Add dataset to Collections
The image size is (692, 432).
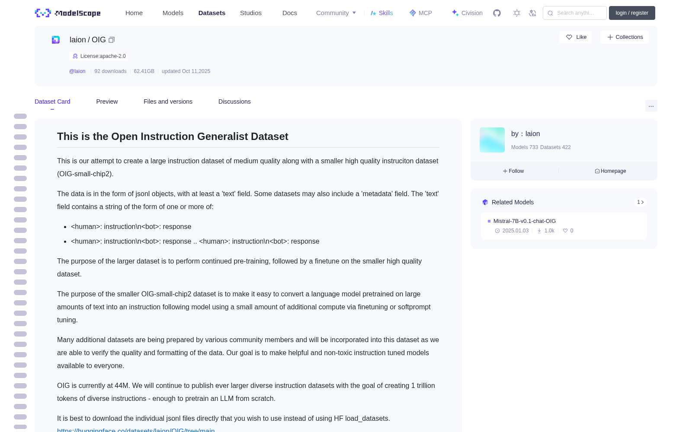click(625, 37)
